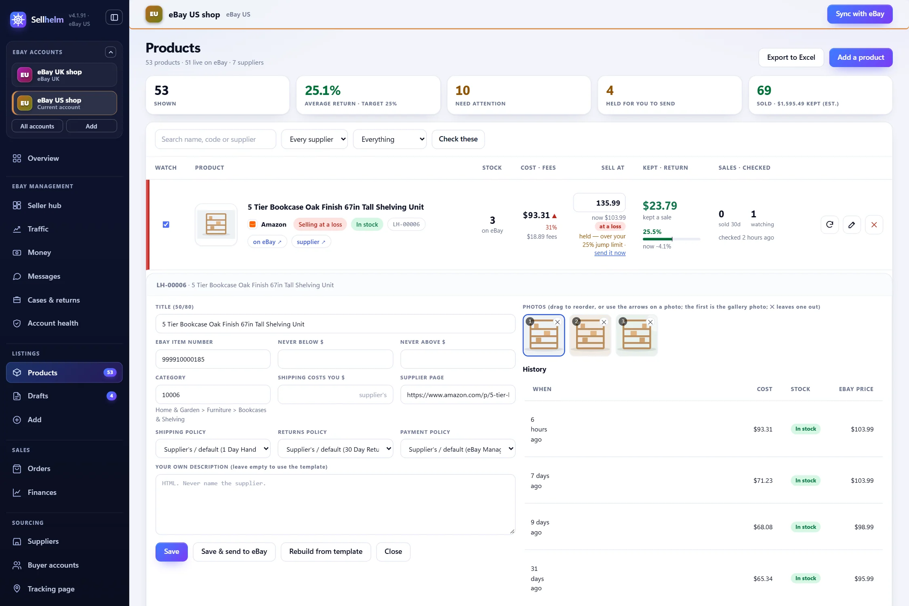This screenshot has height=606, width=909.
Task: Open the Returns policy dropdown
Action: tap(335, 449)
